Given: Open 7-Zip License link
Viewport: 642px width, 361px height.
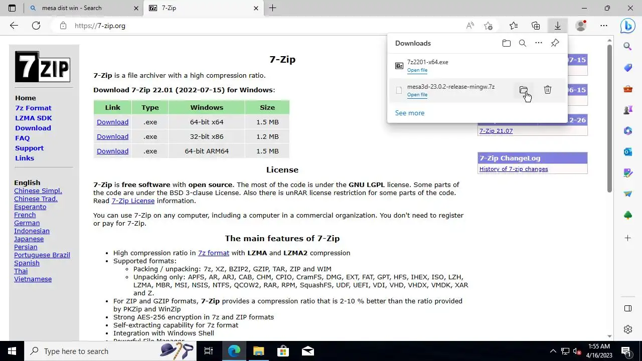Looking at the screenshot, I should pos(133,201).
